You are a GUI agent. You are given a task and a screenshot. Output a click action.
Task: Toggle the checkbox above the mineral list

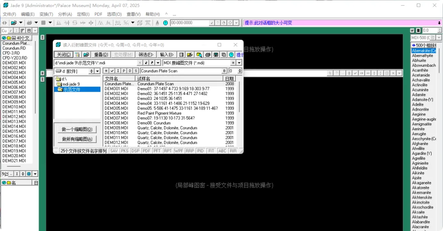tap(412, 30)
